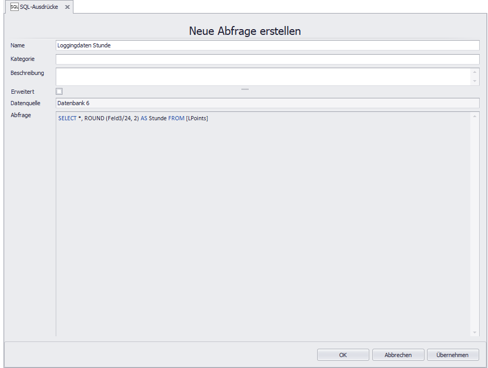Select the SQL-Ausdrücke tab
Screen dimensions: 488x368
coord(39,8)
